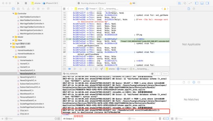Toggle the variables view pane
Viewport: 213px width, 121px height.
point(165,119)
